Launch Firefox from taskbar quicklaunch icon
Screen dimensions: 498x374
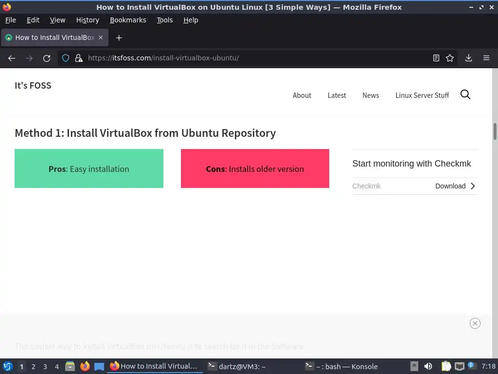85,366
